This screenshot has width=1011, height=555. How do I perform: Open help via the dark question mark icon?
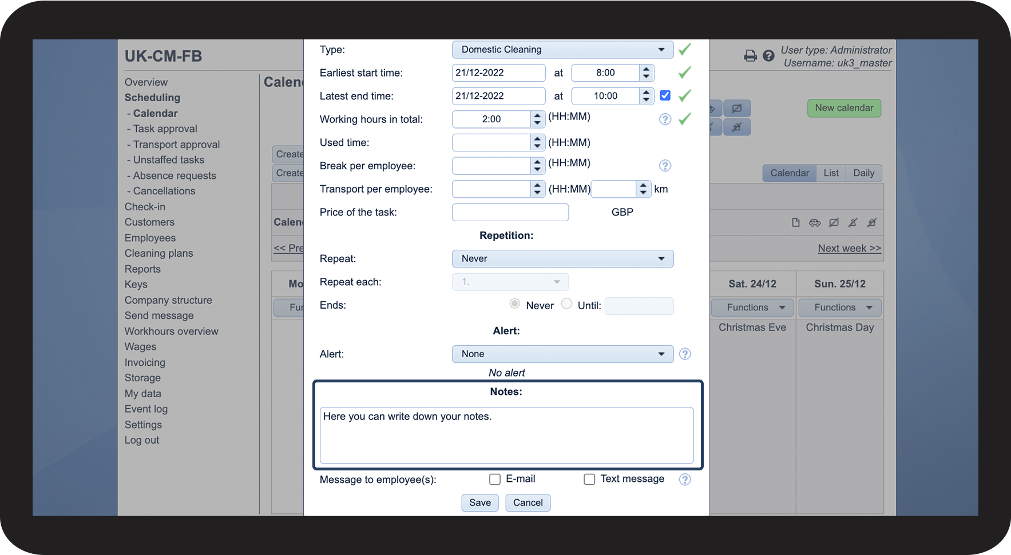tap(768, 55)
